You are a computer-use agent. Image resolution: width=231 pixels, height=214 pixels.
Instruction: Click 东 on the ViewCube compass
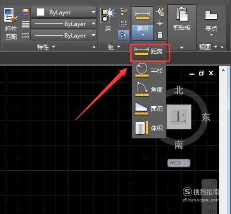[206, 117]
